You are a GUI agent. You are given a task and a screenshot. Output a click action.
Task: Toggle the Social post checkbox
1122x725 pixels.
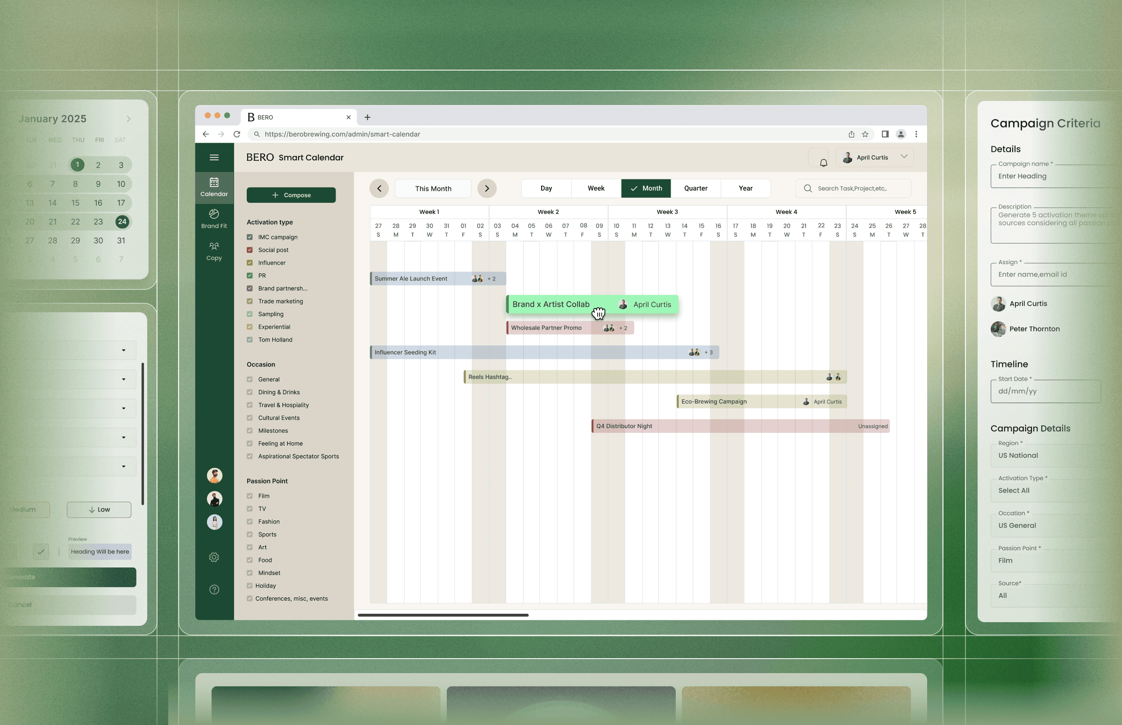point(250,250)
